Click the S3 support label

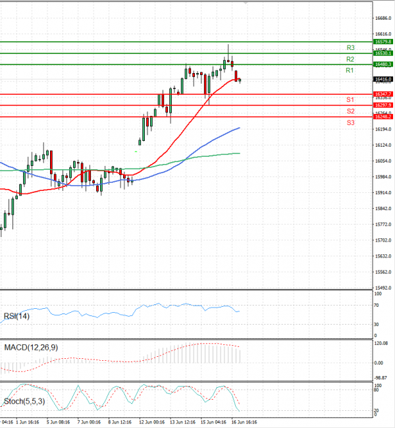click(350, 122)
